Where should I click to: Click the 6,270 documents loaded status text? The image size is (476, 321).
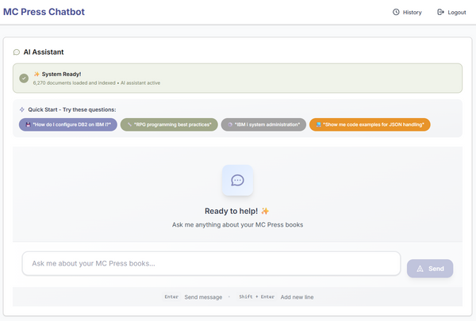point(97,83)
